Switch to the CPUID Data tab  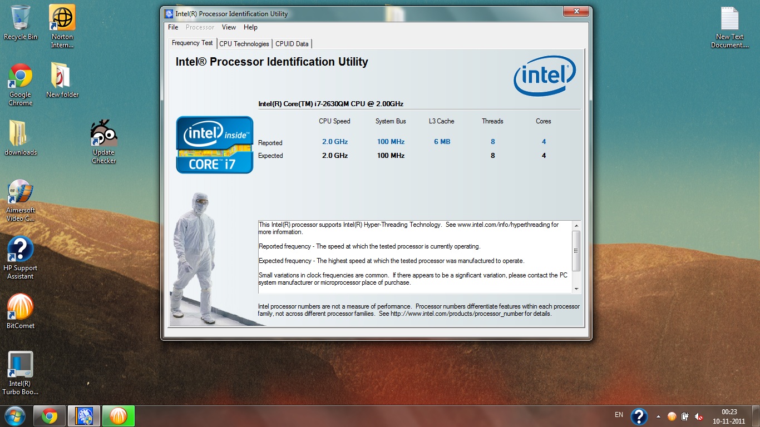(x=292, y=44)
